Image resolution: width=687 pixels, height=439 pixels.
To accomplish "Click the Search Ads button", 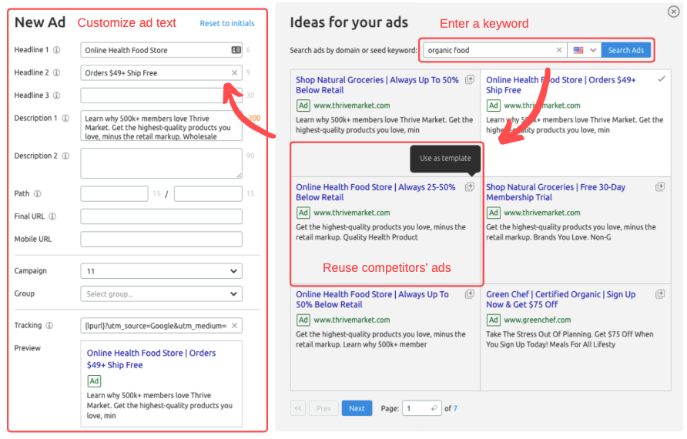I will (625, 50).
